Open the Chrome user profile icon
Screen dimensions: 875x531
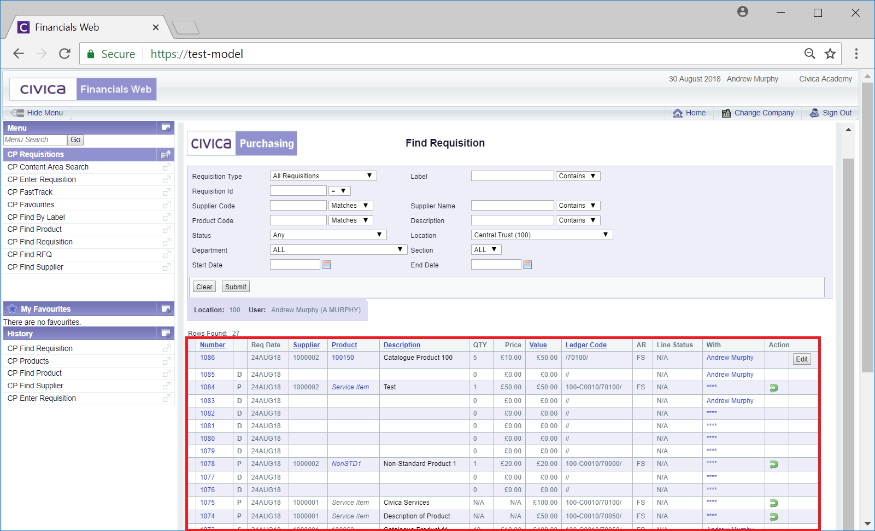(742, 11)
